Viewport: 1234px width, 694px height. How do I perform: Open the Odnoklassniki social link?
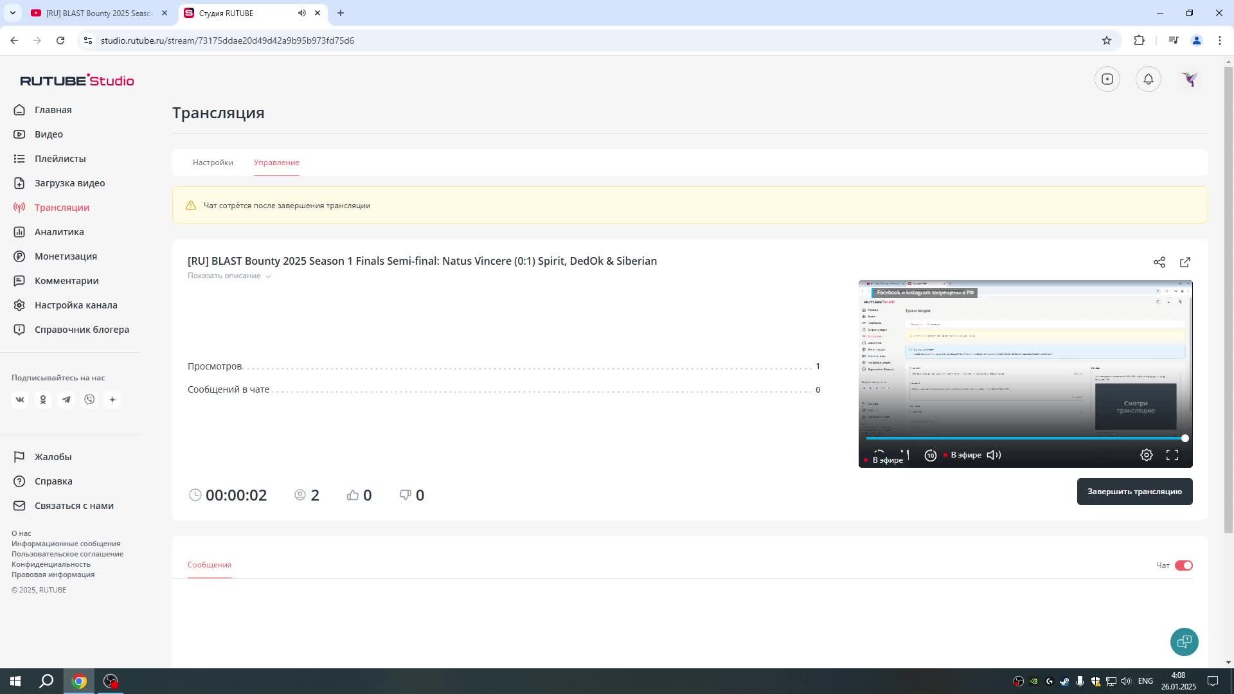pos(43,400)
